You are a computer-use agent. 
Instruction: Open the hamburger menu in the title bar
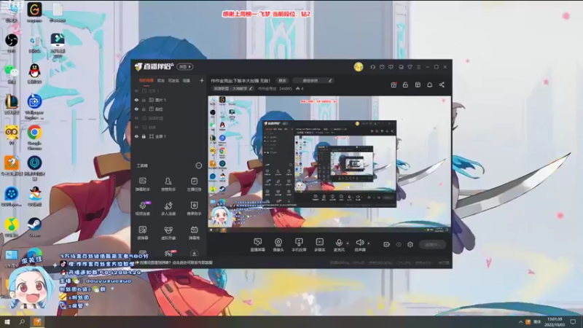click(x=418, y=67)
